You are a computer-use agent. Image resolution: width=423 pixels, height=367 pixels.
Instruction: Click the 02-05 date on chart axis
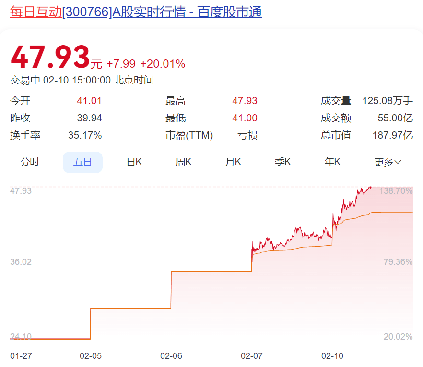click(91, 356)
